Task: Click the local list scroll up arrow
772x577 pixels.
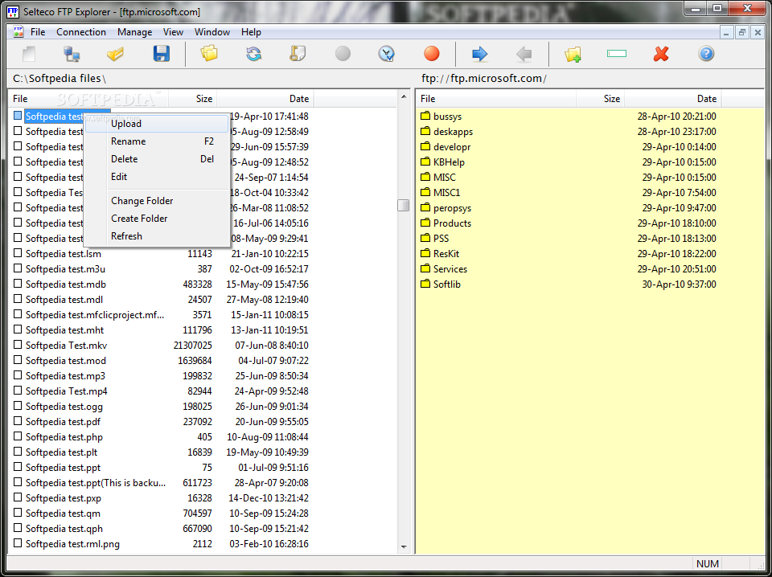Action: (404, 96)
